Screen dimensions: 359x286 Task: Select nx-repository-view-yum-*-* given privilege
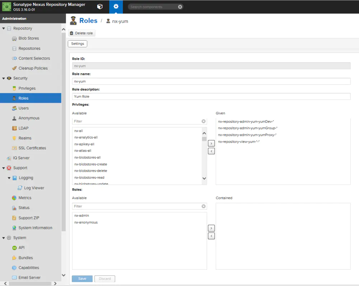click(239, 142)
